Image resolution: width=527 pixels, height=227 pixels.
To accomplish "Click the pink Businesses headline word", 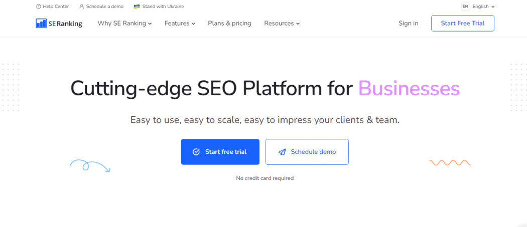I will point(409,89).
